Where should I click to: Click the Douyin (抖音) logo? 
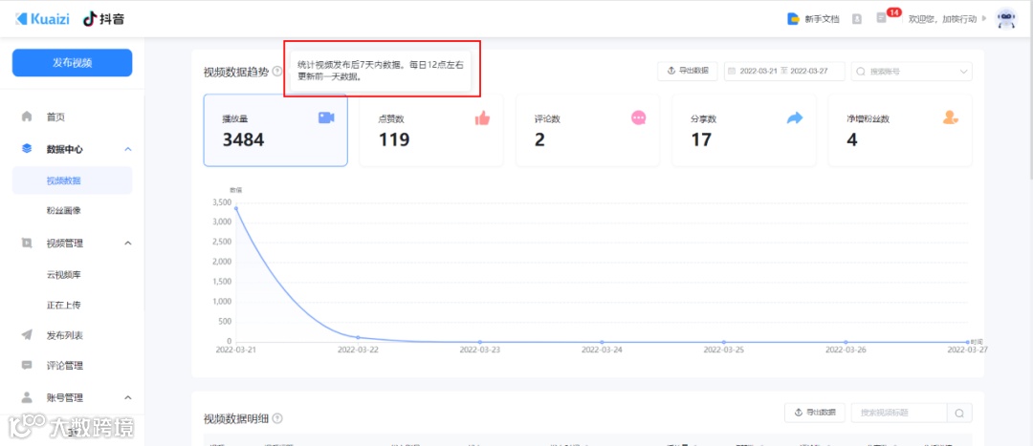[104, 18]
